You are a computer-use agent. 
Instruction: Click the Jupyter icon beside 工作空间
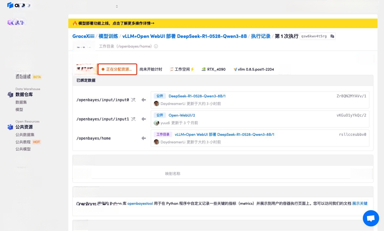(172, 69)
